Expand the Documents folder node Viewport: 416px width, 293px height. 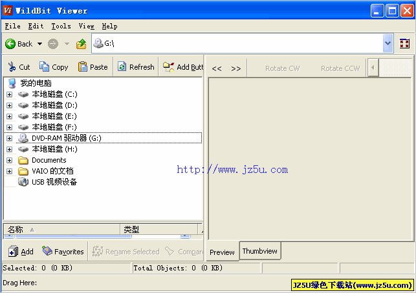10,160
